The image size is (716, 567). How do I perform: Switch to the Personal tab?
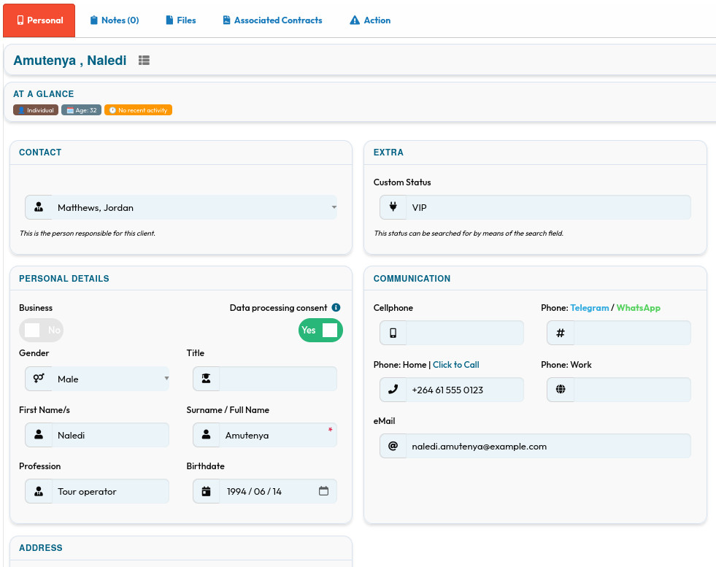[x=39, y=20]
